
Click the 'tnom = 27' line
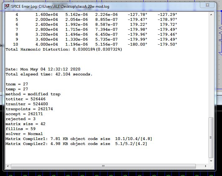coord(17,84)
